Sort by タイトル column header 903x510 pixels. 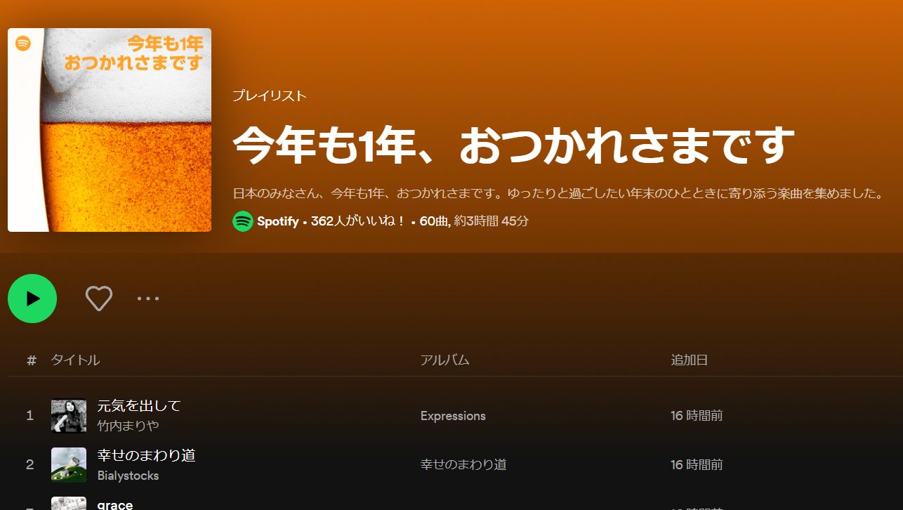75,360
